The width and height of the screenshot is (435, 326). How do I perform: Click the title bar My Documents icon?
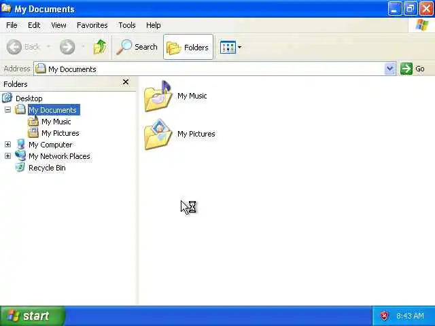click(6, 8)
